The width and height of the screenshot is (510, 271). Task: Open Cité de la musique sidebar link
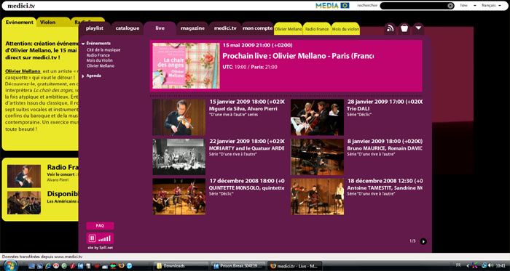click(x=103, y=50)
